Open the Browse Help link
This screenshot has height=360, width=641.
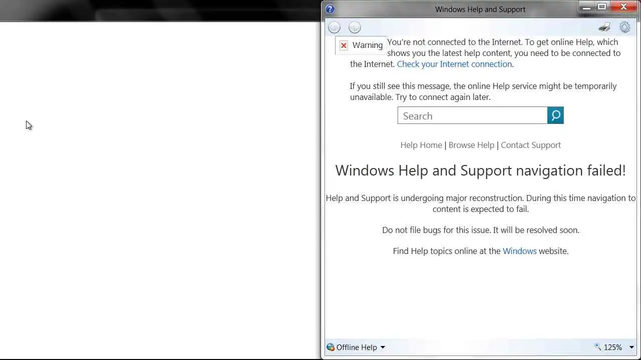tap(471, 145)
